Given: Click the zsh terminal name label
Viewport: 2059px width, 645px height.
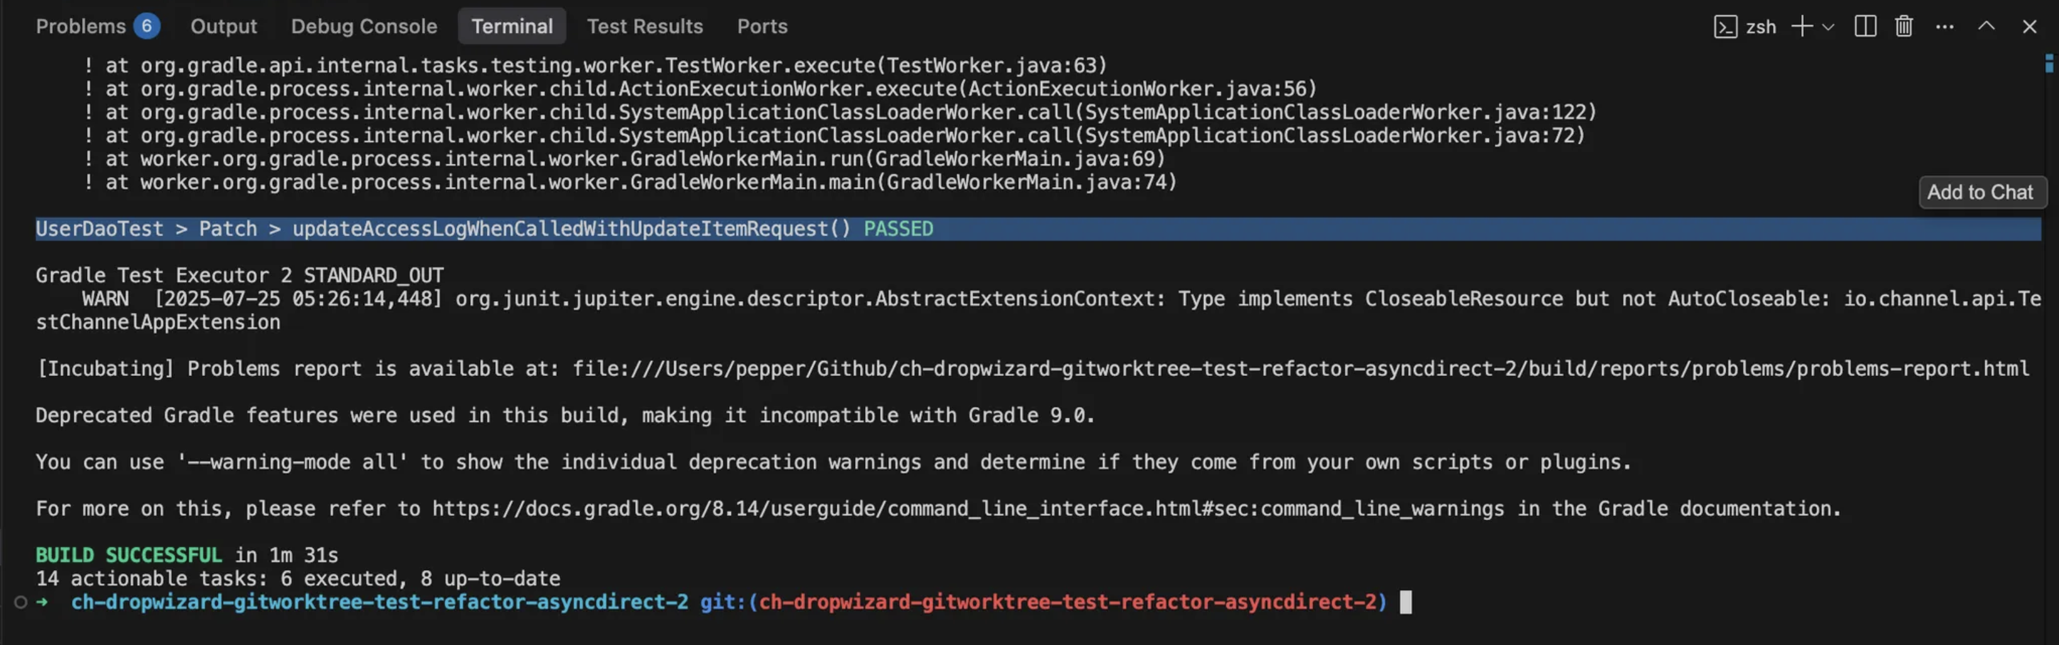Looking at the screenshot, I should tap(1760, 27).
